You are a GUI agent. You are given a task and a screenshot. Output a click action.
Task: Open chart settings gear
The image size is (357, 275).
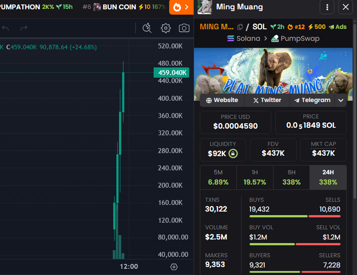tap(166, 28)
